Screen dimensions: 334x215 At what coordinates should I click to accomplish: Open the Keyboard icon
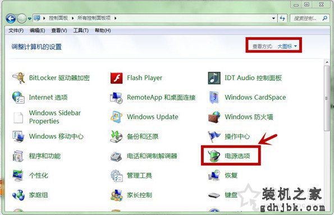point(214,195)
